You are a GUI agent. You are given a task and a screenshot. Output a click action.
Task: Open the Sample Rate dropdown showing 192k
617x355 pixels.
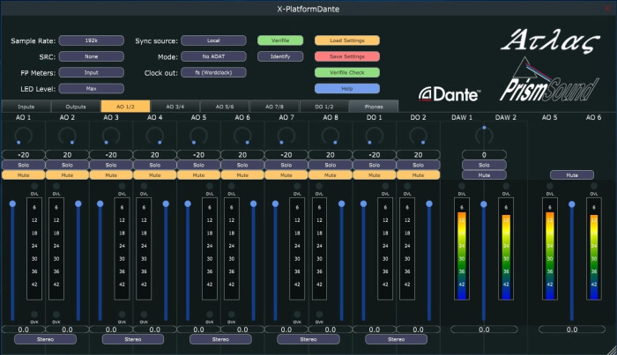tap(92, 41)
